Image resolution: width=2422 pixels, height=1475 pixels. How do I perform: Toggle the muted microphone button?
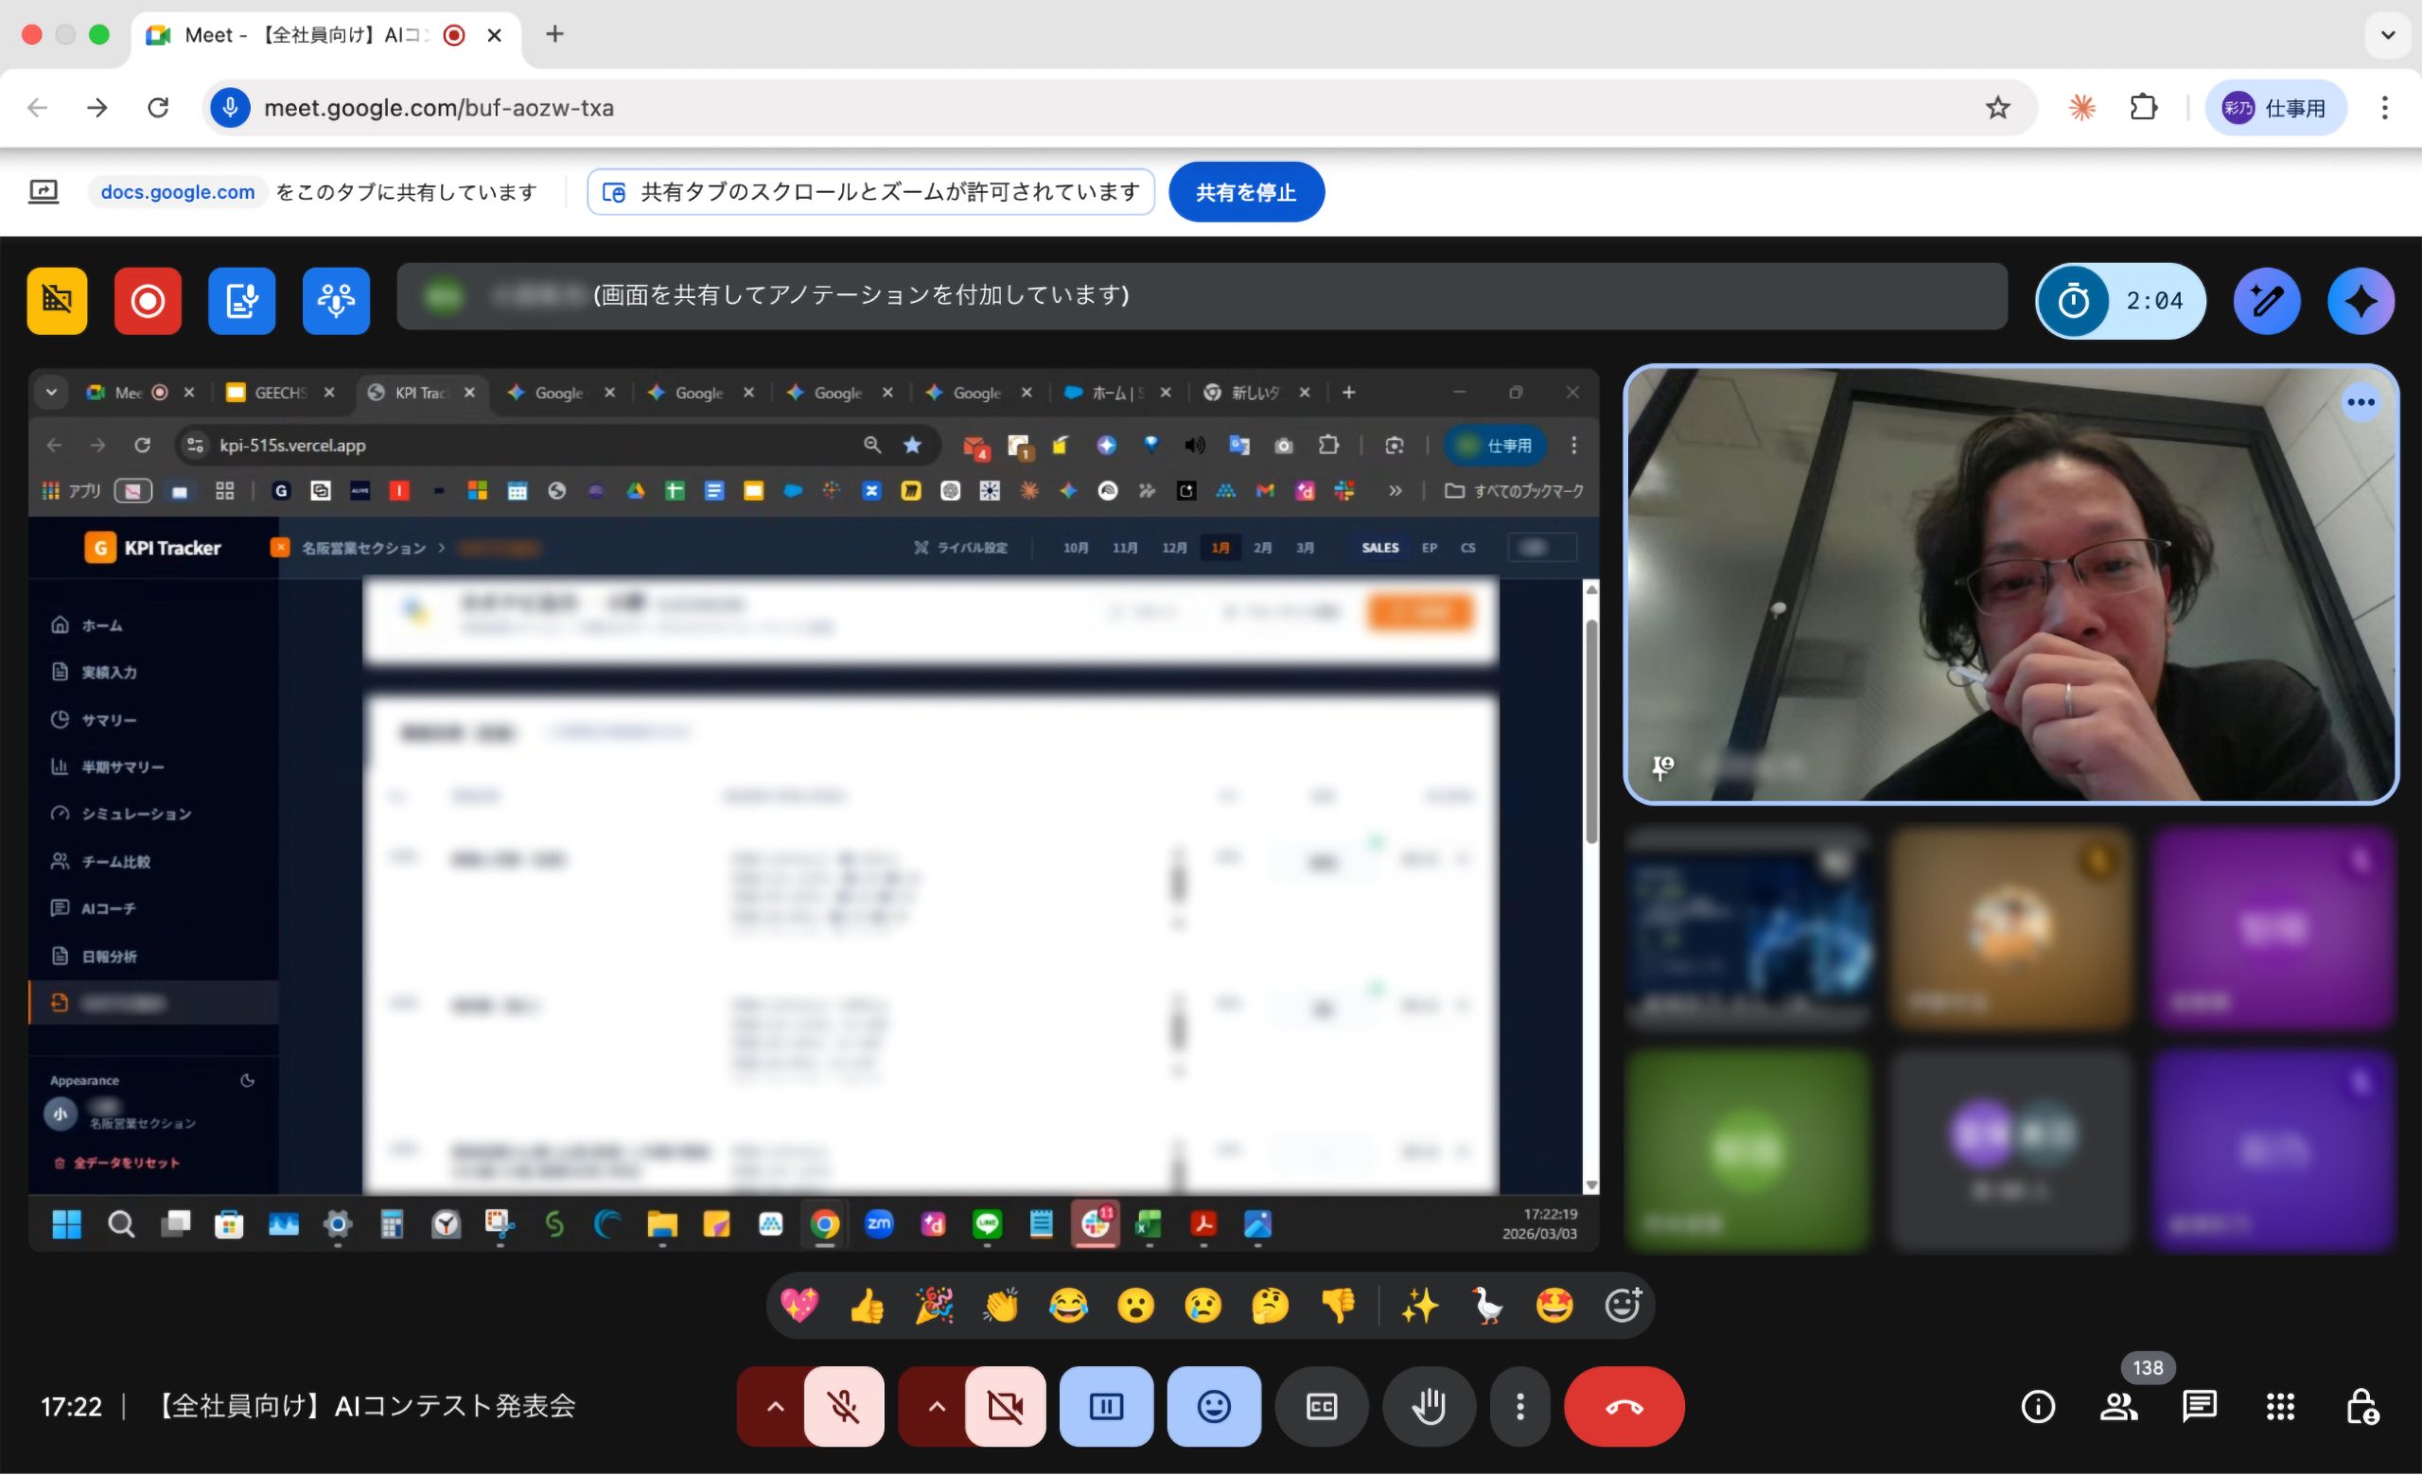843,1406
